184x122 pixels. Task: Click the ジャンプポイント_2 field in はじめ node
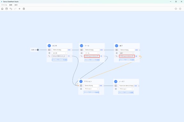coord(60,56)
